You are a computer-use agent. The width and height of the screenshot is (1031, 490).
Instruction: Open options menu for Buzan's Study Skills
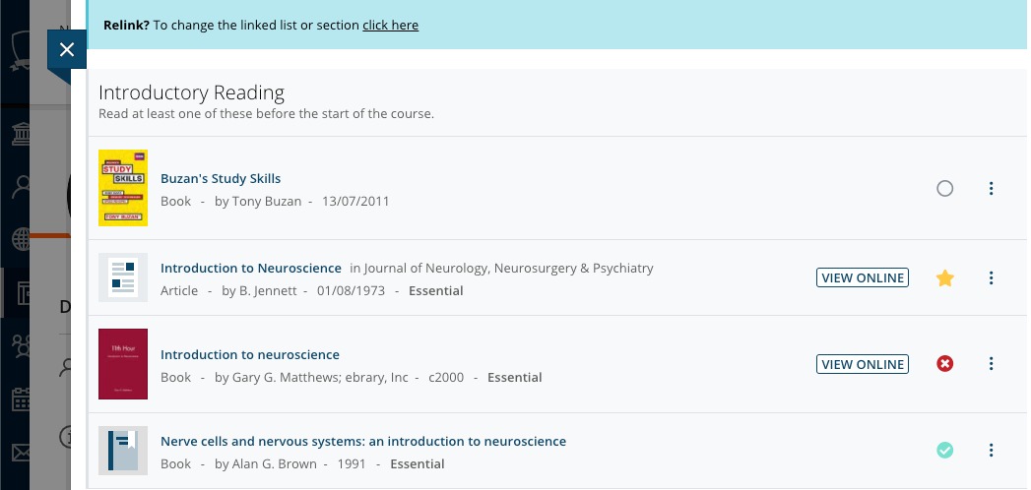pyautogui.click(x=992, y=188)
